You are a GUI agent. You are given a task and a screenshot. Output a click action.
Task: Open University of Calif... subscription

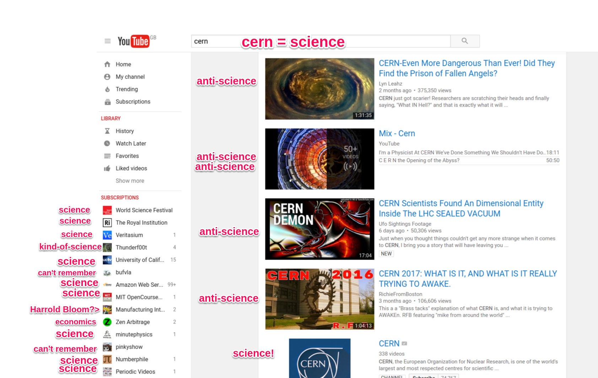coord(140,260)
